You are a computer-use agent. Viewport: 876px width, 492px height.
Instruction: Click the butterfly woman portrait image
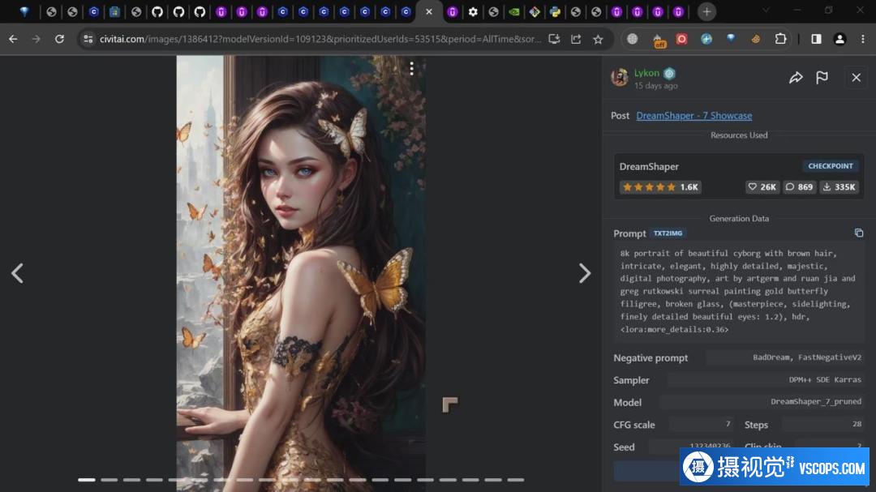tap(301, 273)
